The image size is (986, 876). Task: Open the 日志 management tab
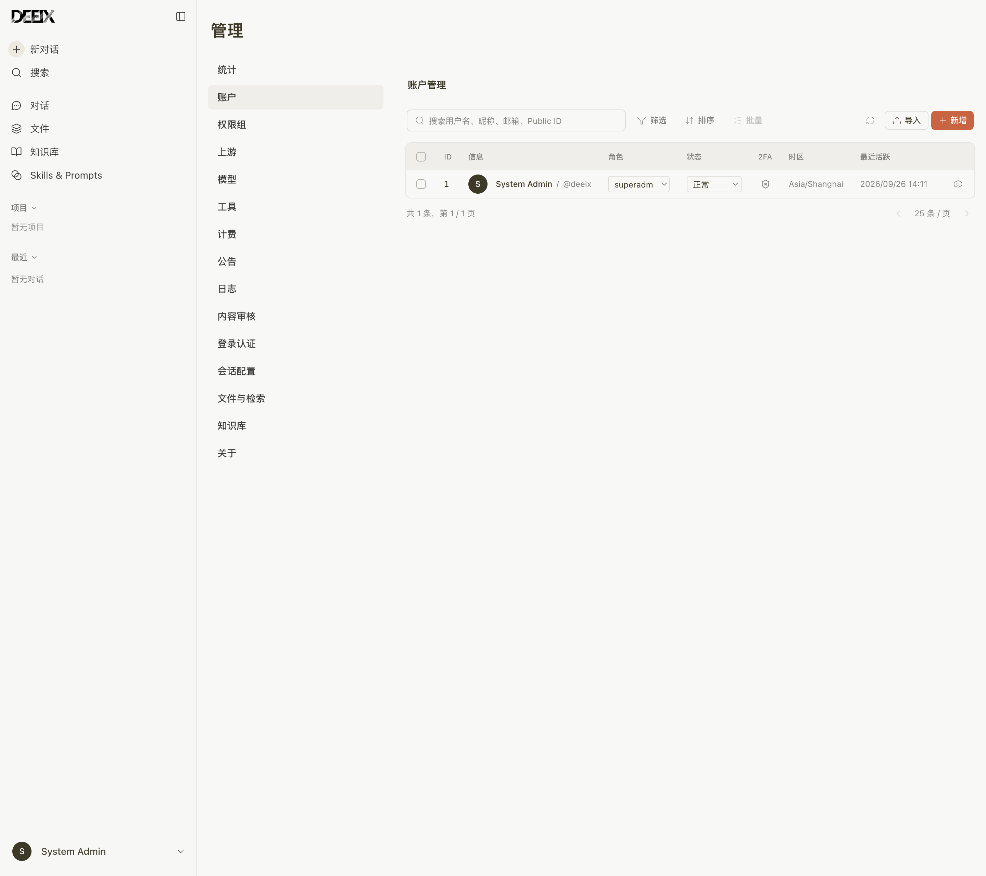click(295, 289)
